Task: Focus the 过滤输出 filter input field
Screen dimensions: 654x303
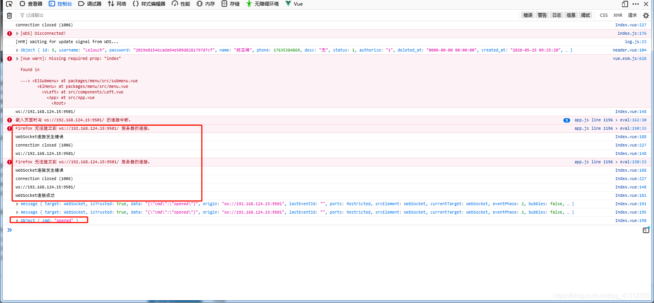Action: pos(268,16)
